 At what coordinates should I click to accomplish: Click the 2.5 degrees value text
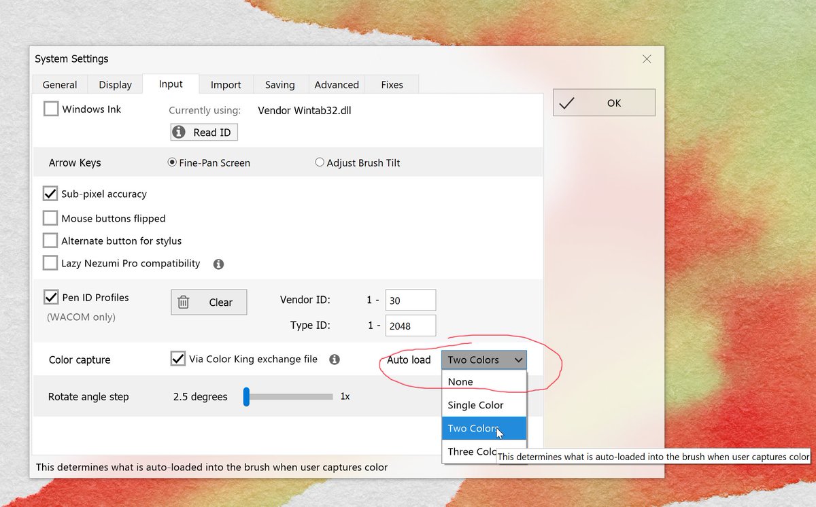click(201, 397)
